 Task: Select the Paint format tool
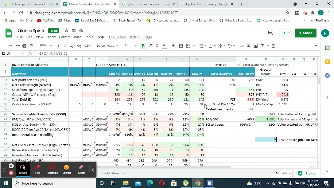[x=31, y=46]
